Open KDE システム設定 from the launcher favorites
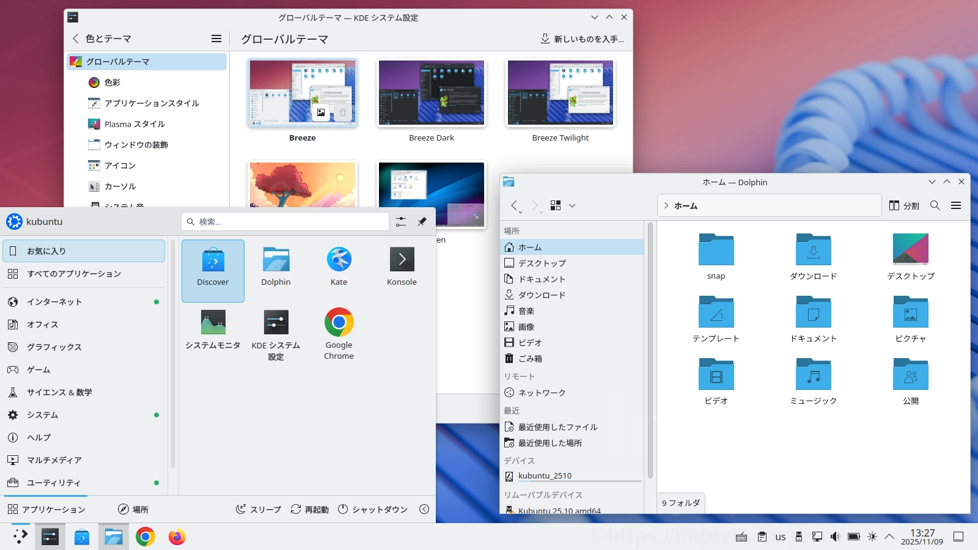The height and width of the screenshot is (550, 978). point(276,334)
